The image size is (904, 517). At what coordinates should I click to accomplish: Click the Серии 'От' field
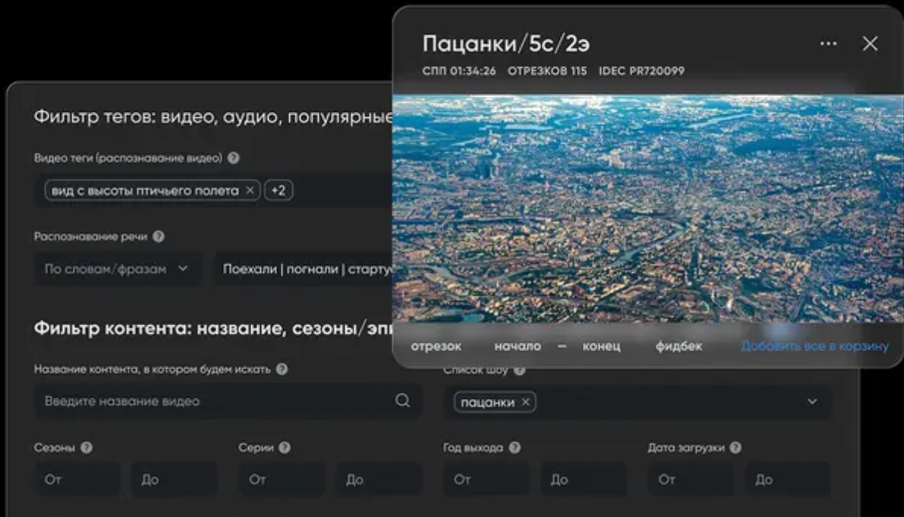(282, 480)
